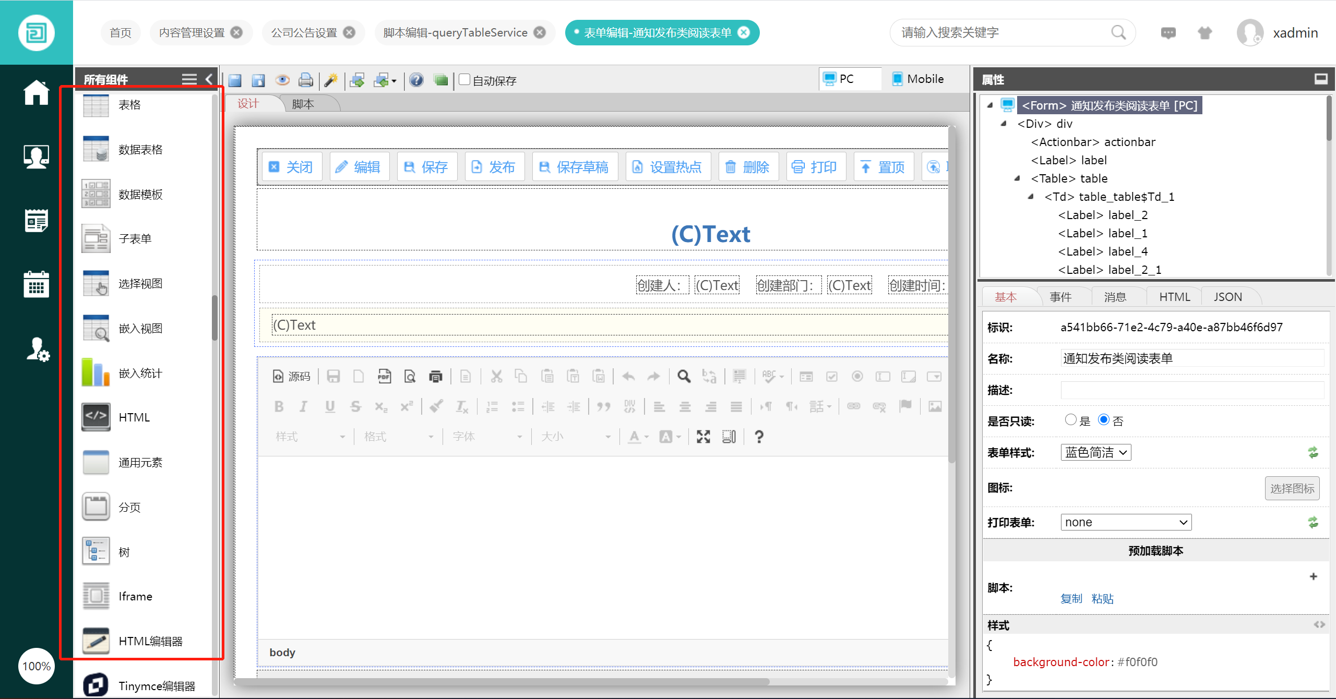Click the preview eye icon in toolbar

pyautogui.click(x=282, y=80)
